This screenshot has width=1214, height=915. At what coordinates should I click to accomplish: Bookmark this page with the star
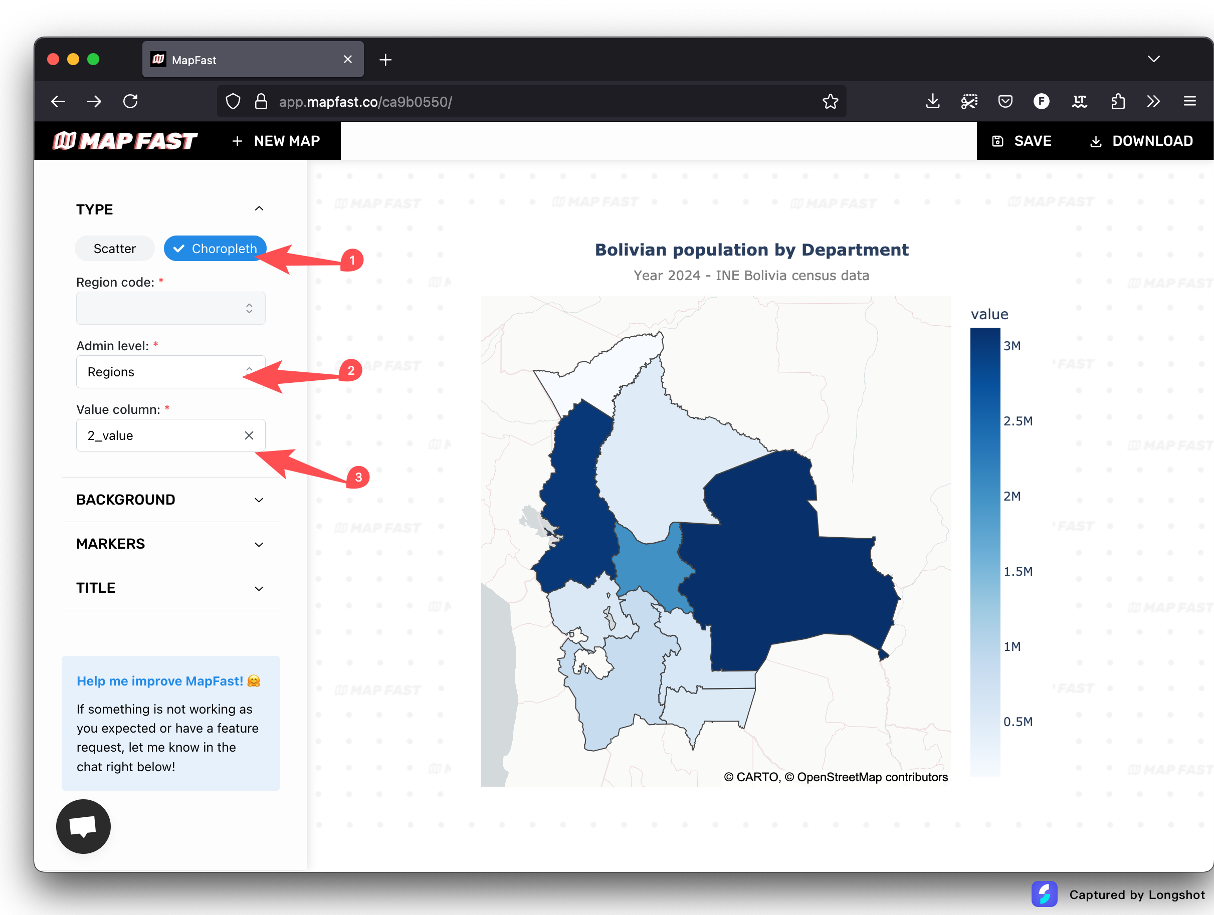click(831, 102)
